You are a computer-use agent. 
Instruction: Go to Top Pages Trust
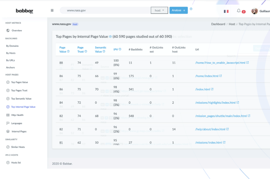coord(19,91)
